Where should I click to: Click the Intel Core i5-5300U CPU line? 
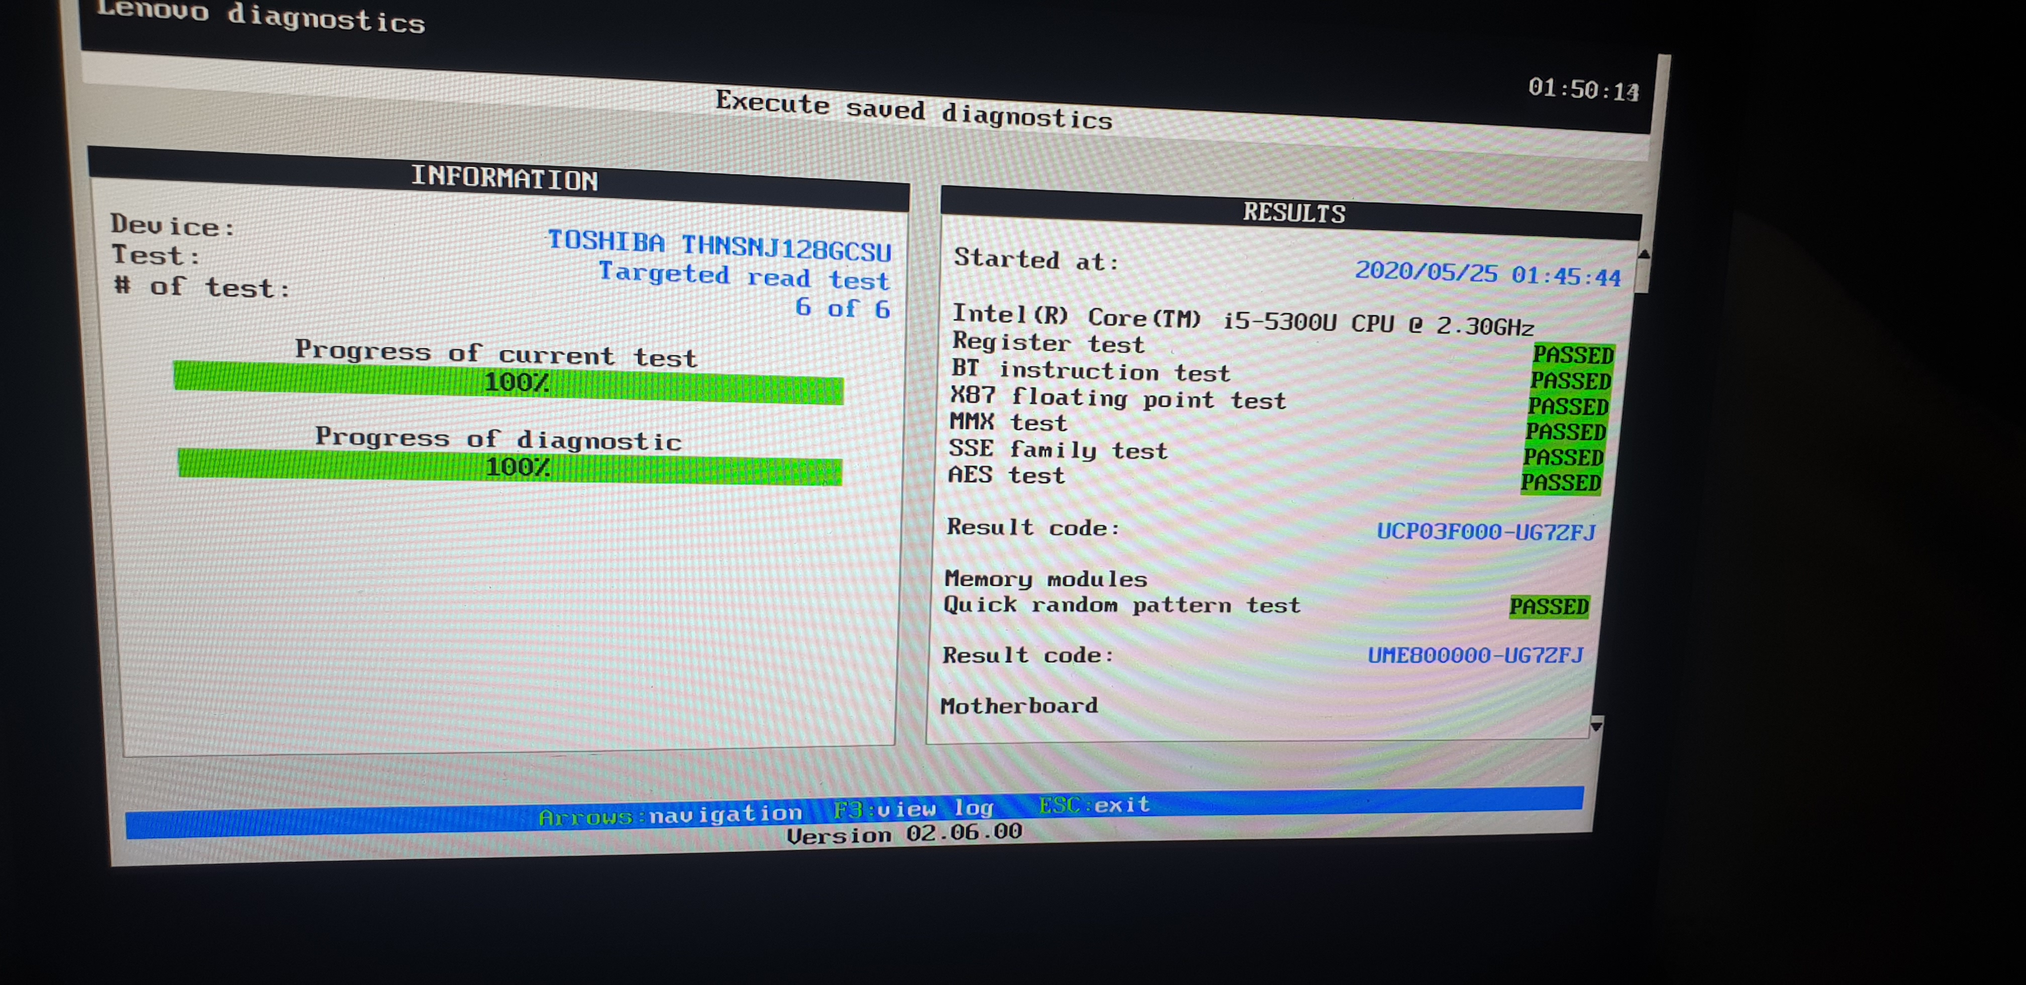[1243, 320]
